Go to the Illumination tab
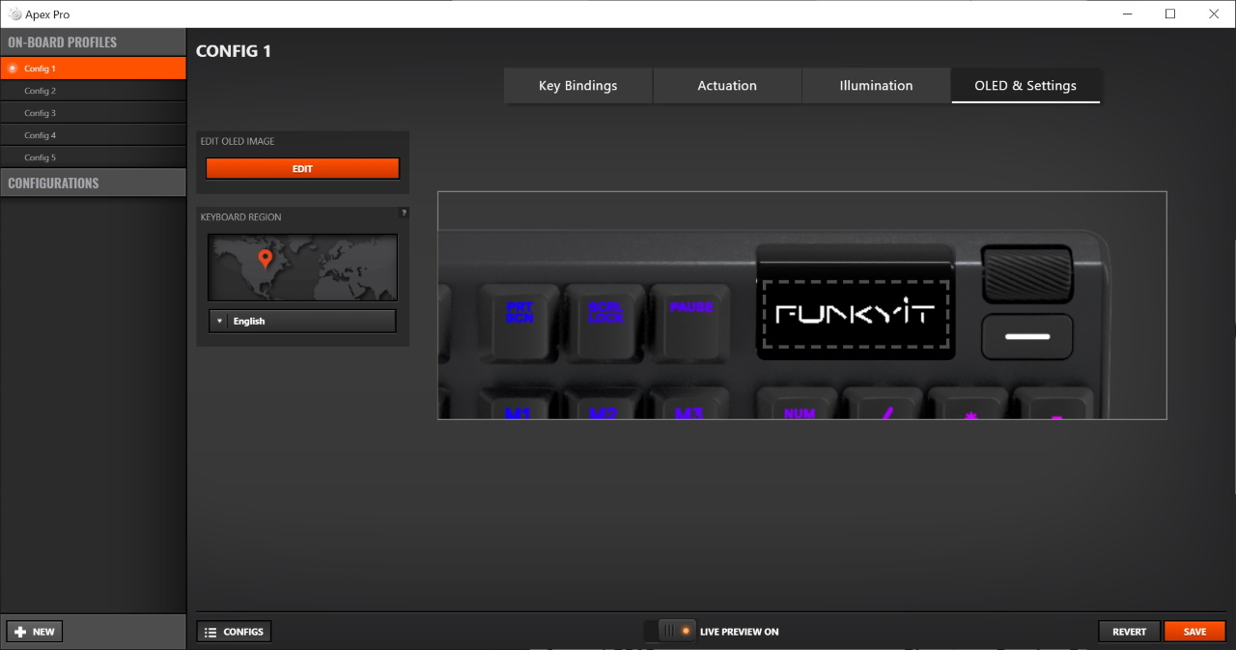 point(876,86)
